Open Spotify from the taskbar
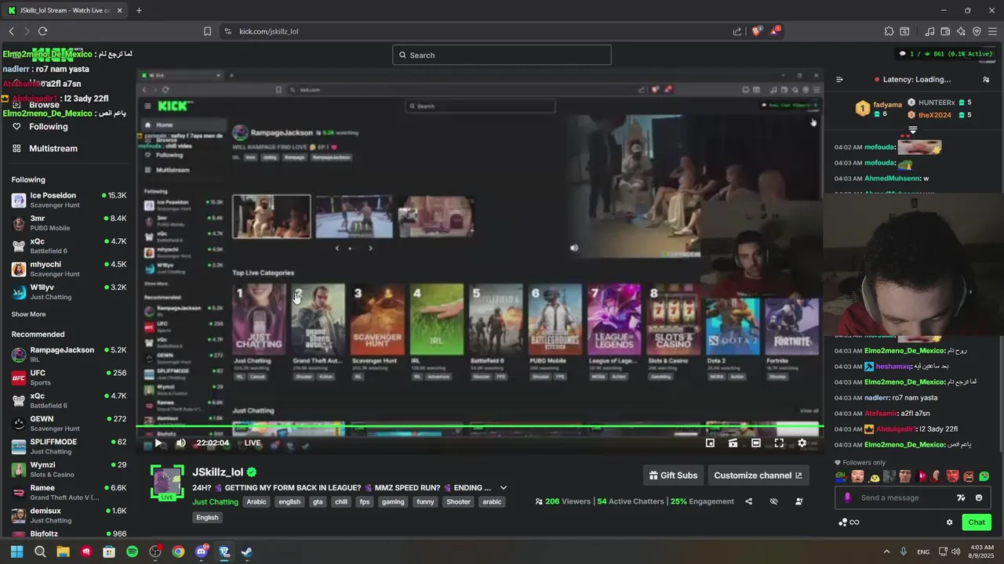This screenshot has width=1004, height=564. [x=132, y=551]
